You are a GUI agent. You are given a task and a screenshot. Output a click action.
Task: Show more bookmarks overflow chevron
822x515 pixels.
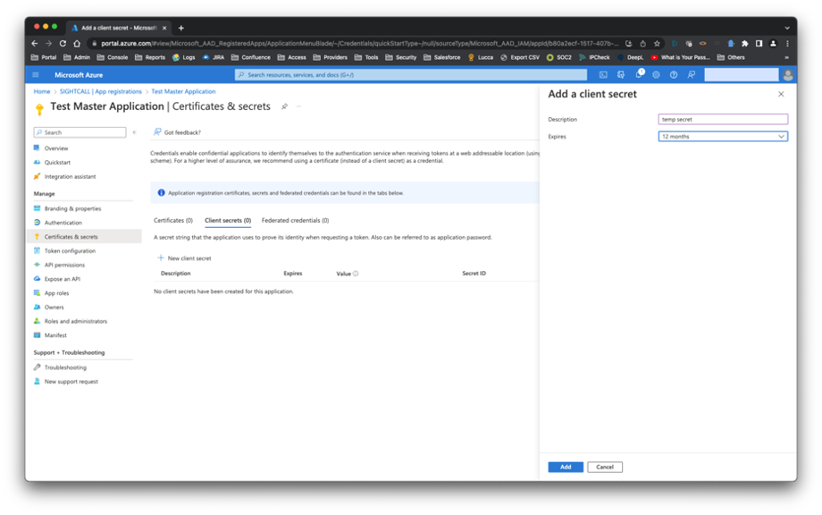(x=786, y=58)
